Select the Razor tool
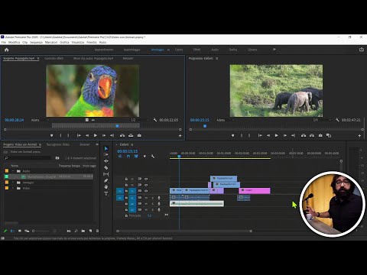The image size is (367, 275). click(106, 167)
